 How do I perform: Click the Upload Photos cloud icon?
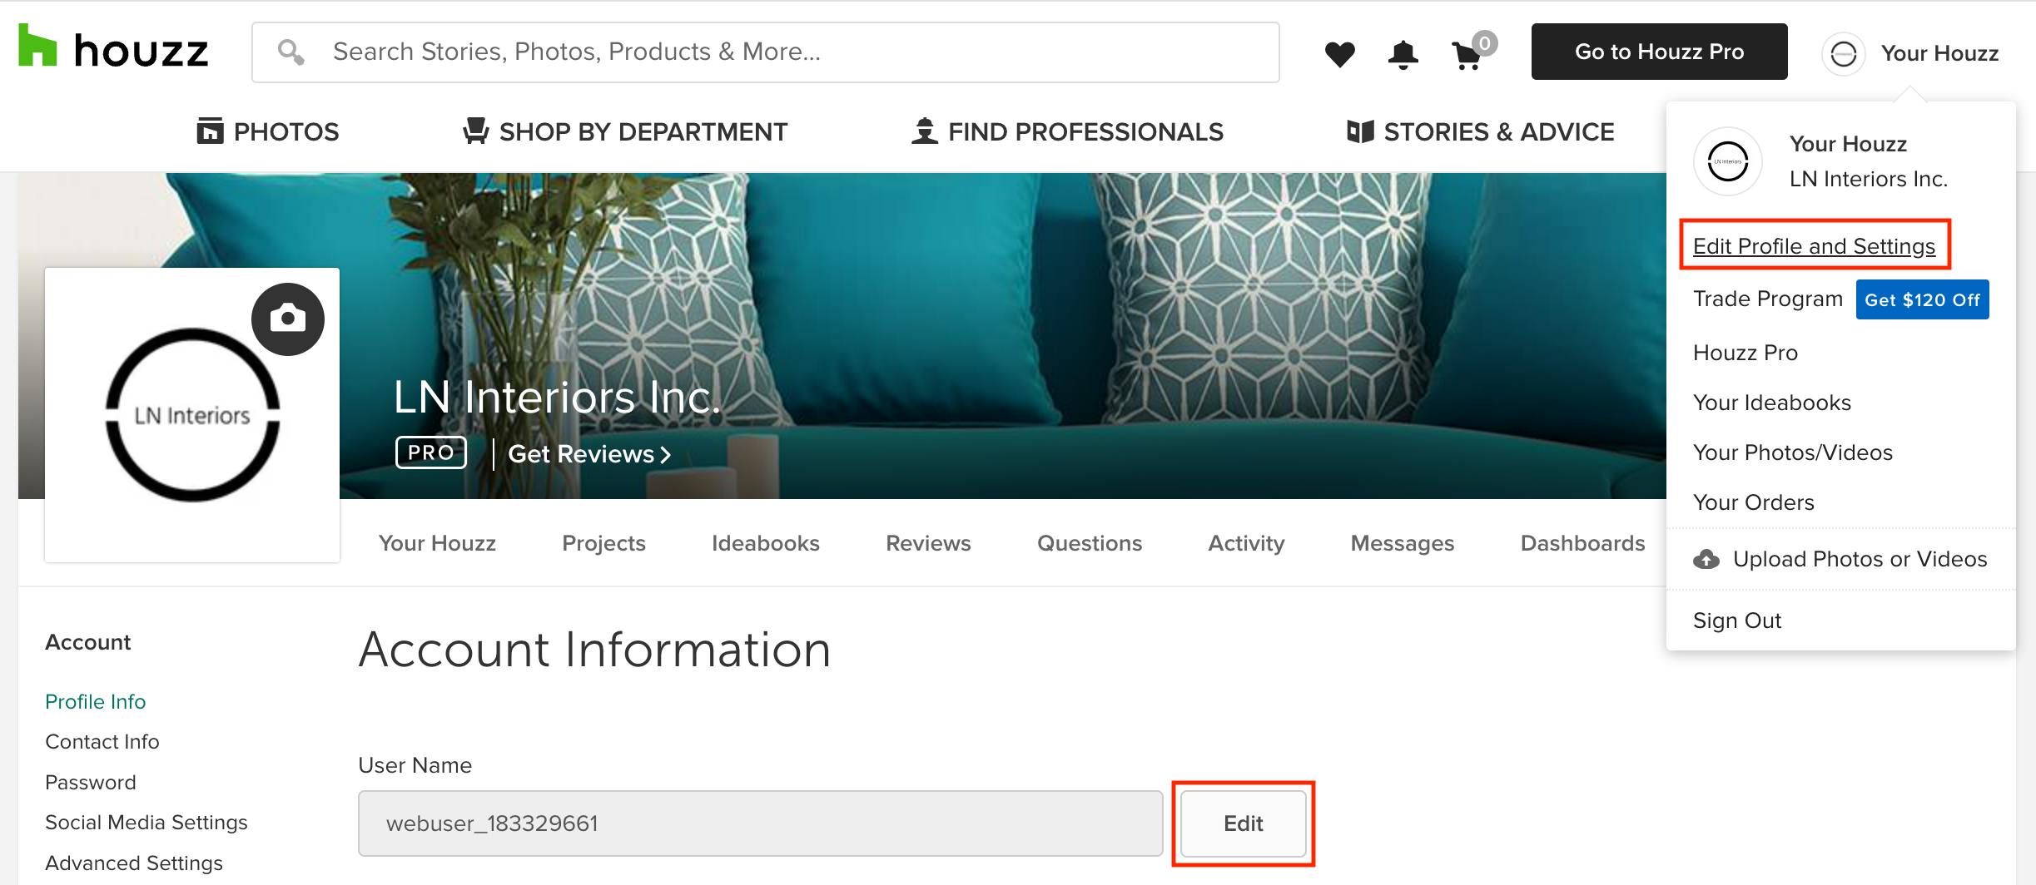[1706, 559]
